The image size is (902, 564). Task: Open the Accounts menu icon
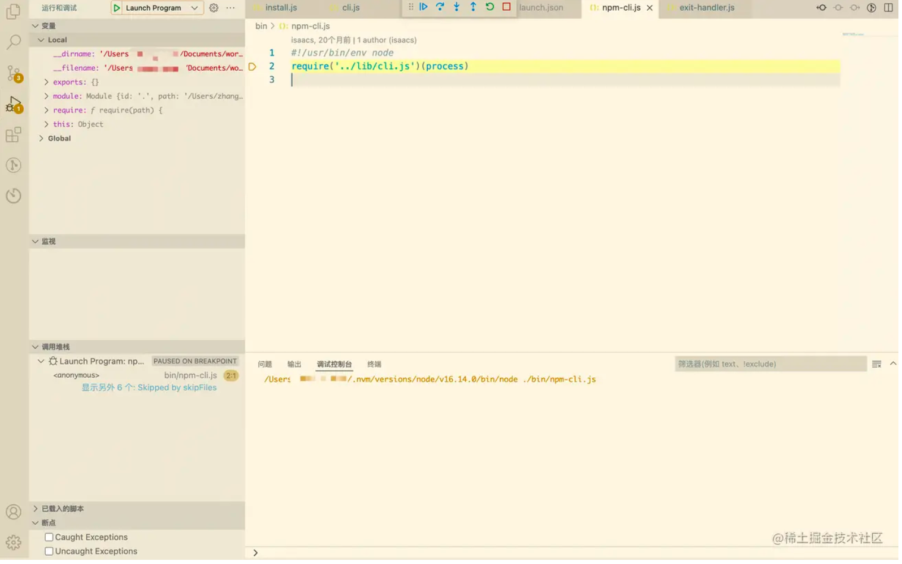(13, 512)
